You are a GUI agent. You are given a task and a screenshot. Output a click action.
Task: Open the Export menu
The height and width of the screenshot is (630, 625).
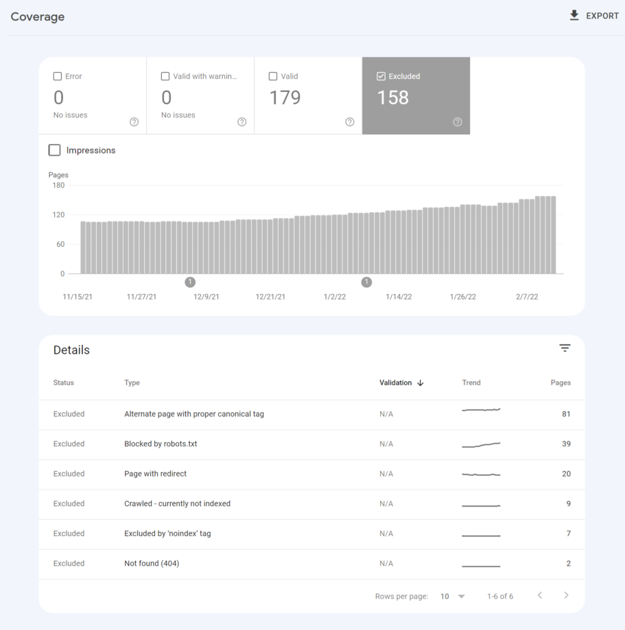593,15
